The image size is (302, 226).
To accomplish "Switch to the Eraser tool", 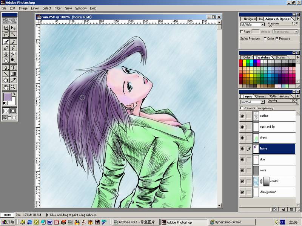I will [6, 48].
